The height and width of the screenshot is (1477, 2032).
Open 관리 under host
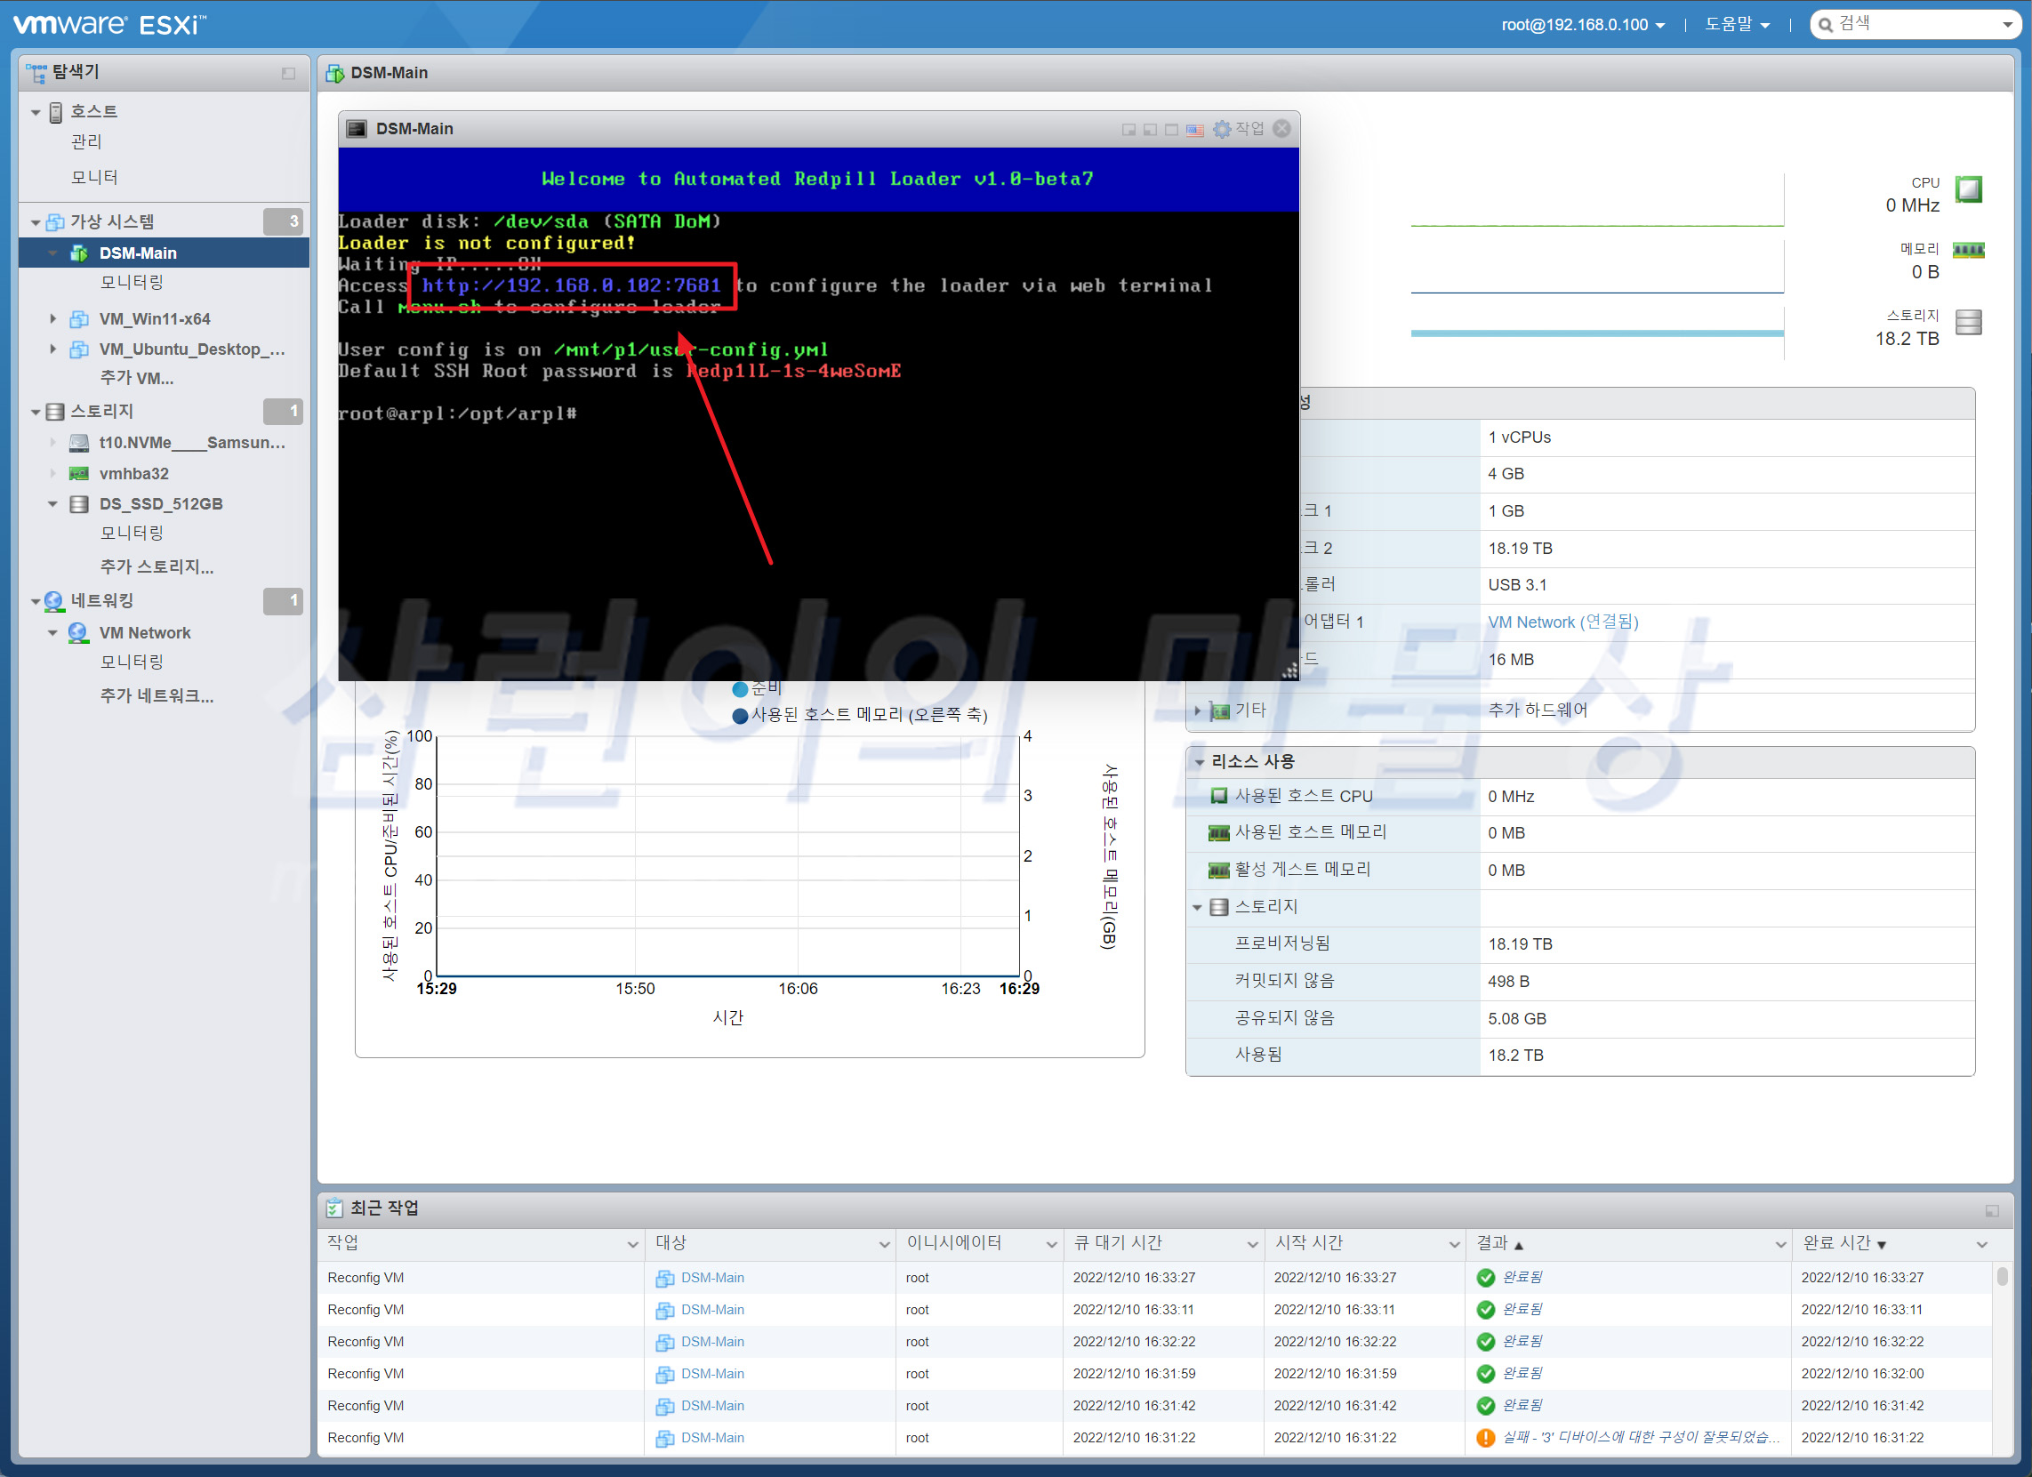pos(87,141)
